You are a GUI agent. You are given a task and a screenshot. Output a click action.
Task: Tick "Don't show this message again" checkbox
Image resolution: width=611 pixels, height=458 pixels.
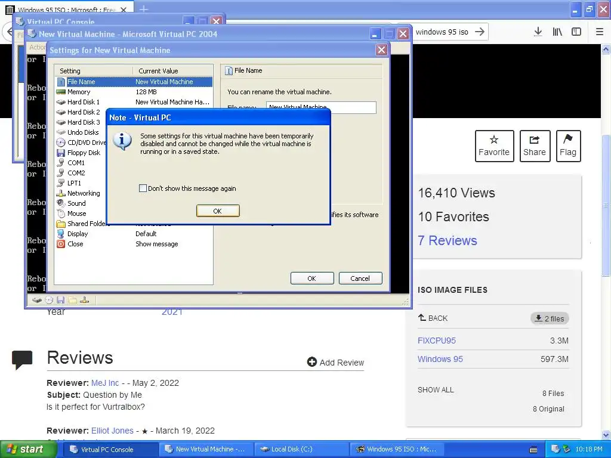click(x=143, y=188)
